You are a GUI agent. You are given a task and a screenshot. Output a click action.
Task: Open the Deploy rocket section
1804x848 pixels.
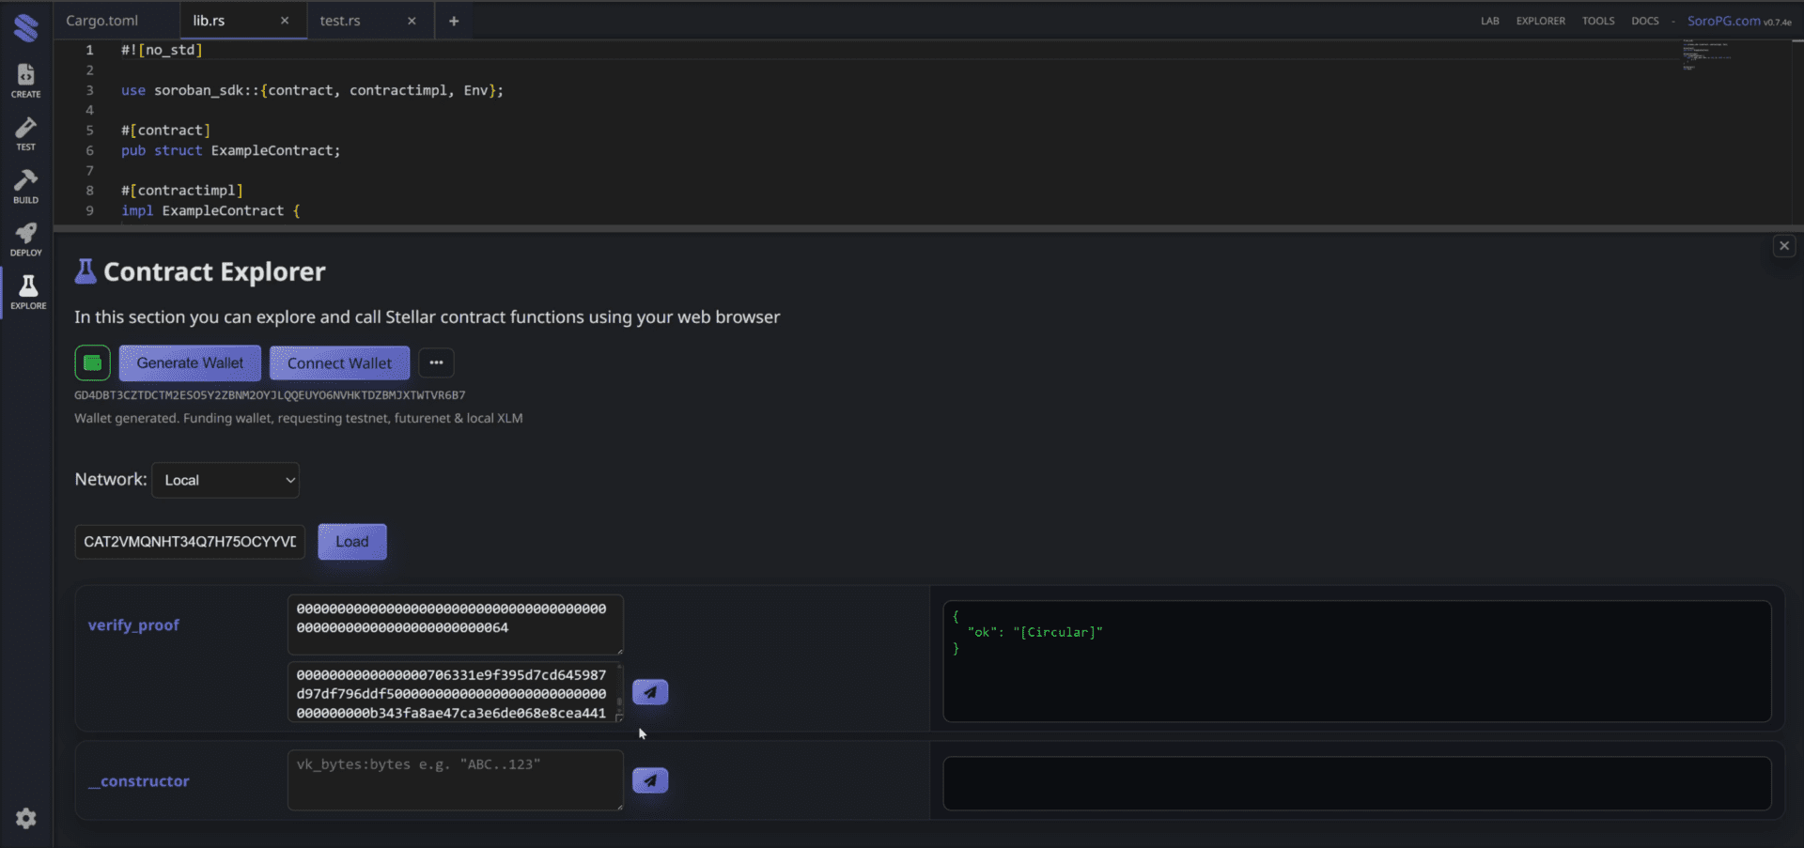pyautogui.click(x=25, y=239)
